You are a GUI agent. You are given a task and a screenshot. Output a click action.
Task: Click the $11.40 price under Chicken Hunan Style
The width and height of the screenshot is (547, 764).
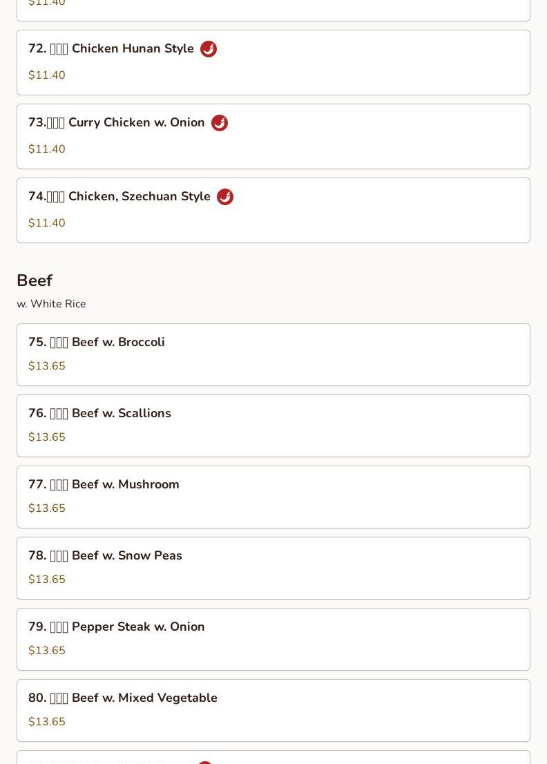point(47,75)
